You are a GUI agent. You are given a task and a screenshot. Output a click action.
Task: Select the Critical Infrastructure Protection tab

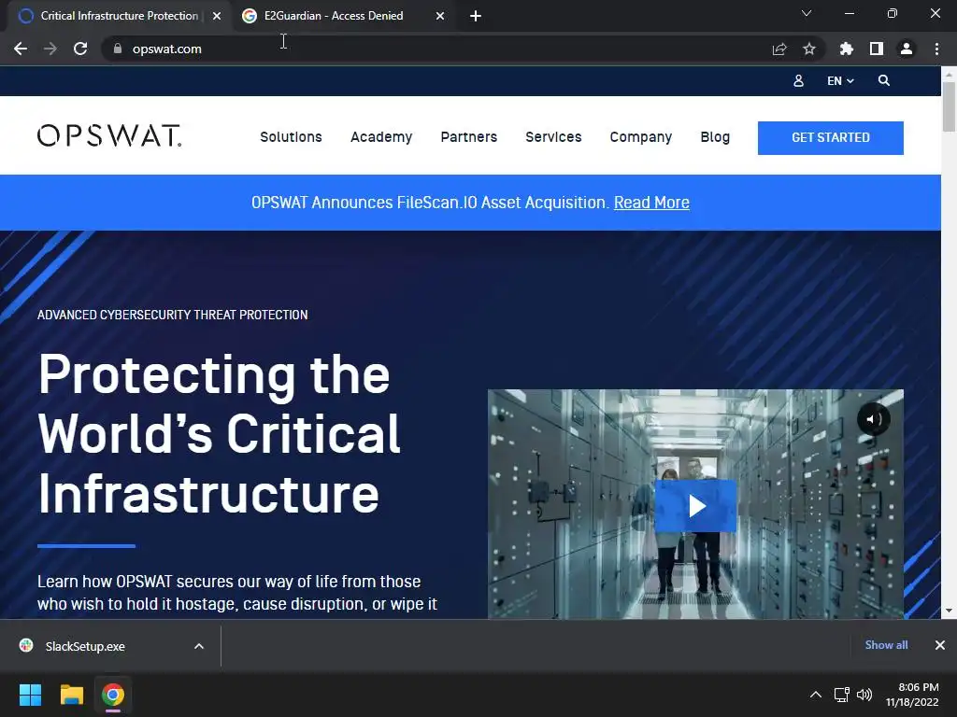point(119,16)
